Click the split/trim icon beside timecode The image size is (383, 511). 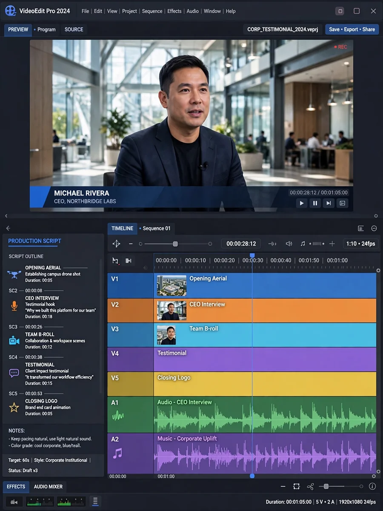click(x=272, y=244)
